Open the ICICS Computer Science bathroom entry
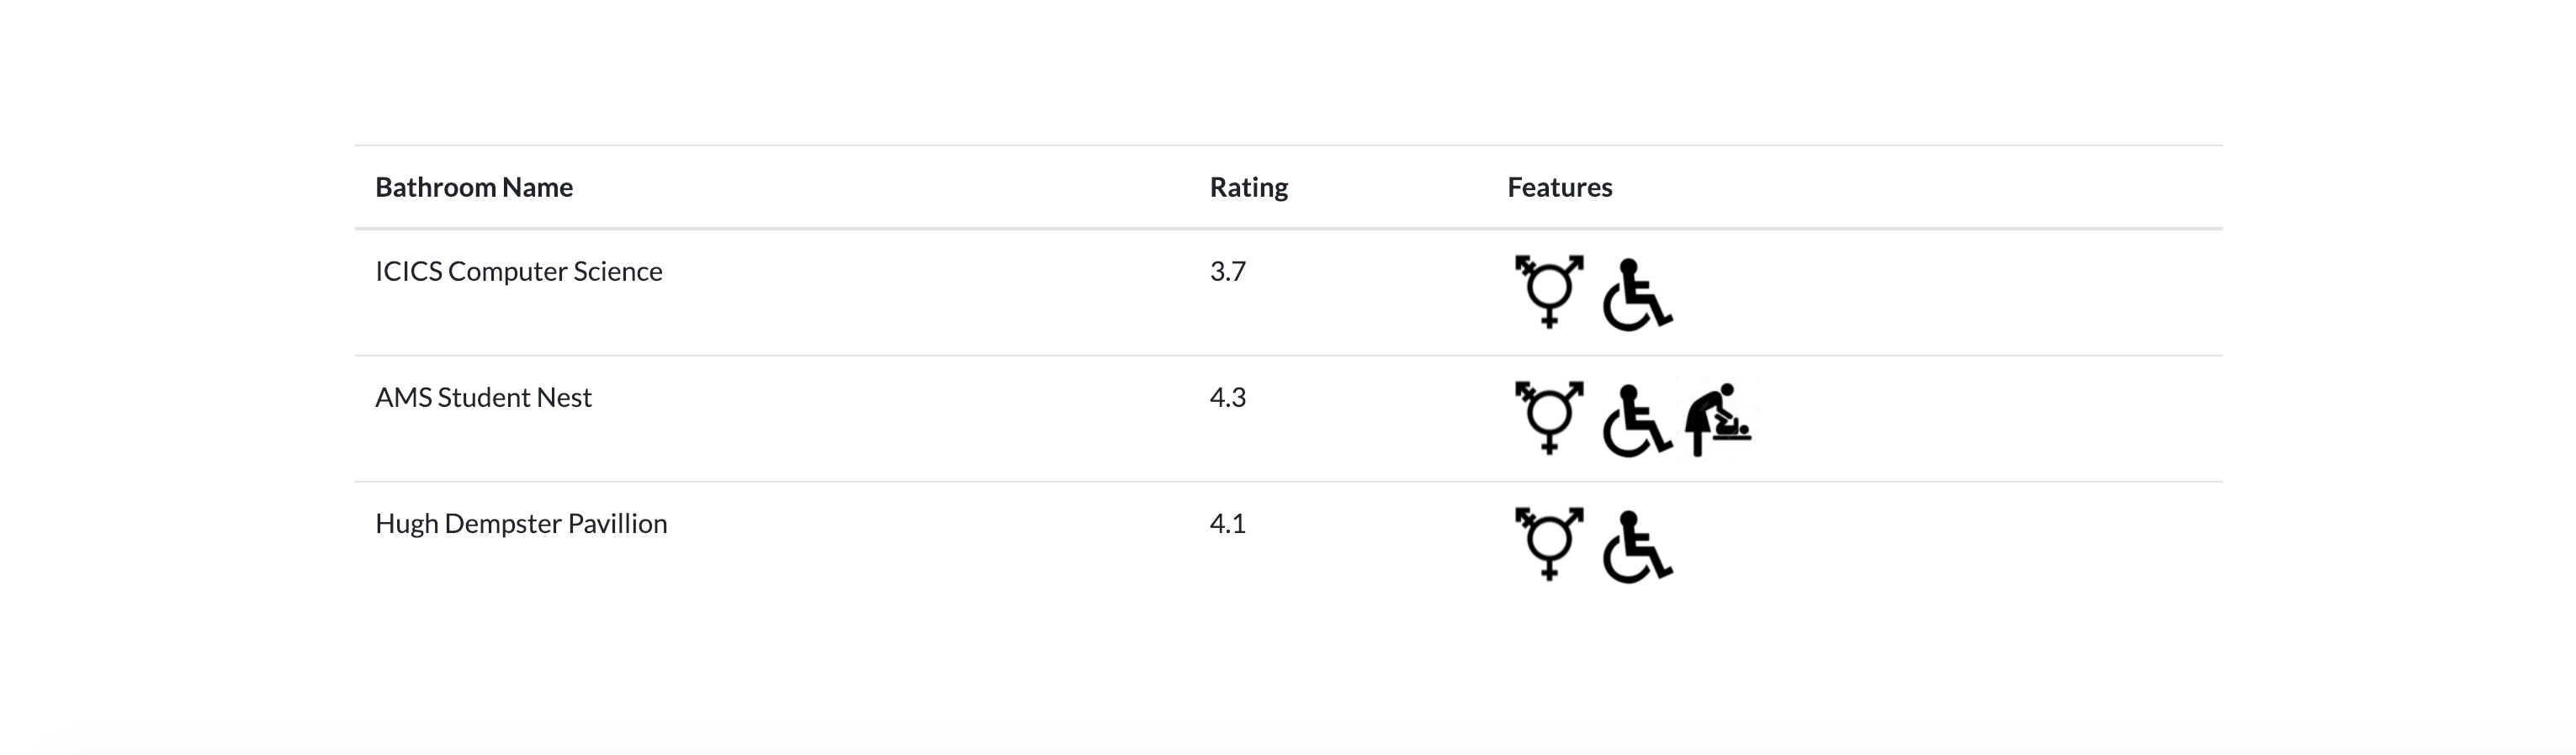2576x755 pixels. 519,271
